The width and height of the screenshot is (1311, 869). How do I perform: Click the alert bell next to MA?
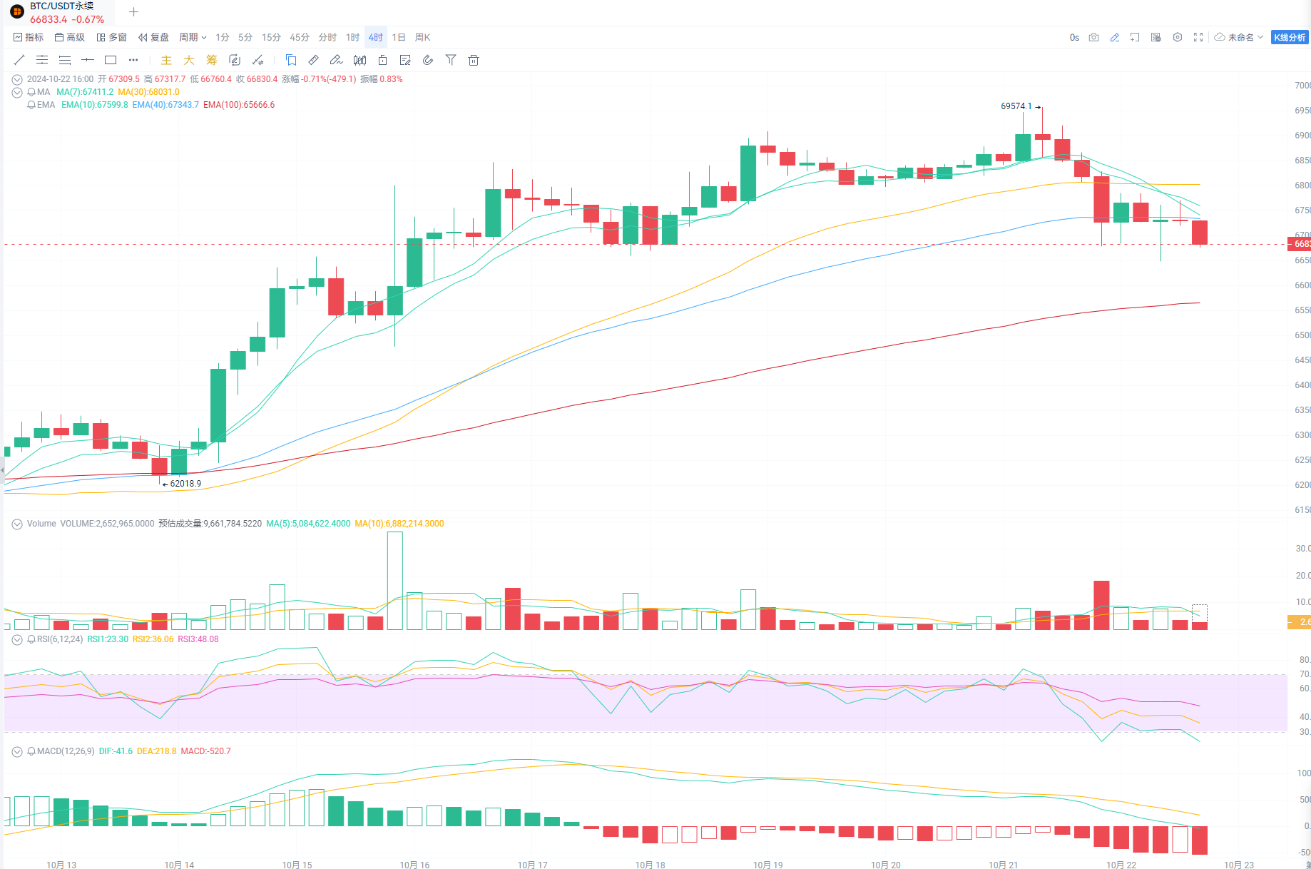click(x=31, y=92)
